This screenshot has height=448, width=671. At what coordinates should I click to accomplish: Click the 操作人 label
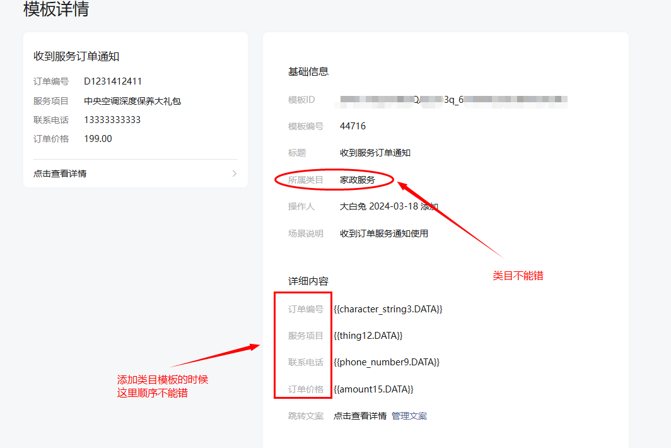[x=301, y=206]
